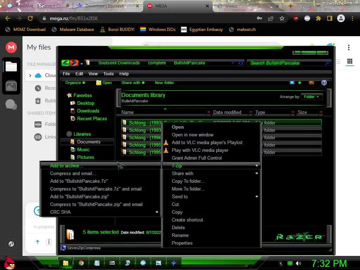Select Downloads under Favorites
This screenshot has width=360, height=270.
(x=88, y=111)
